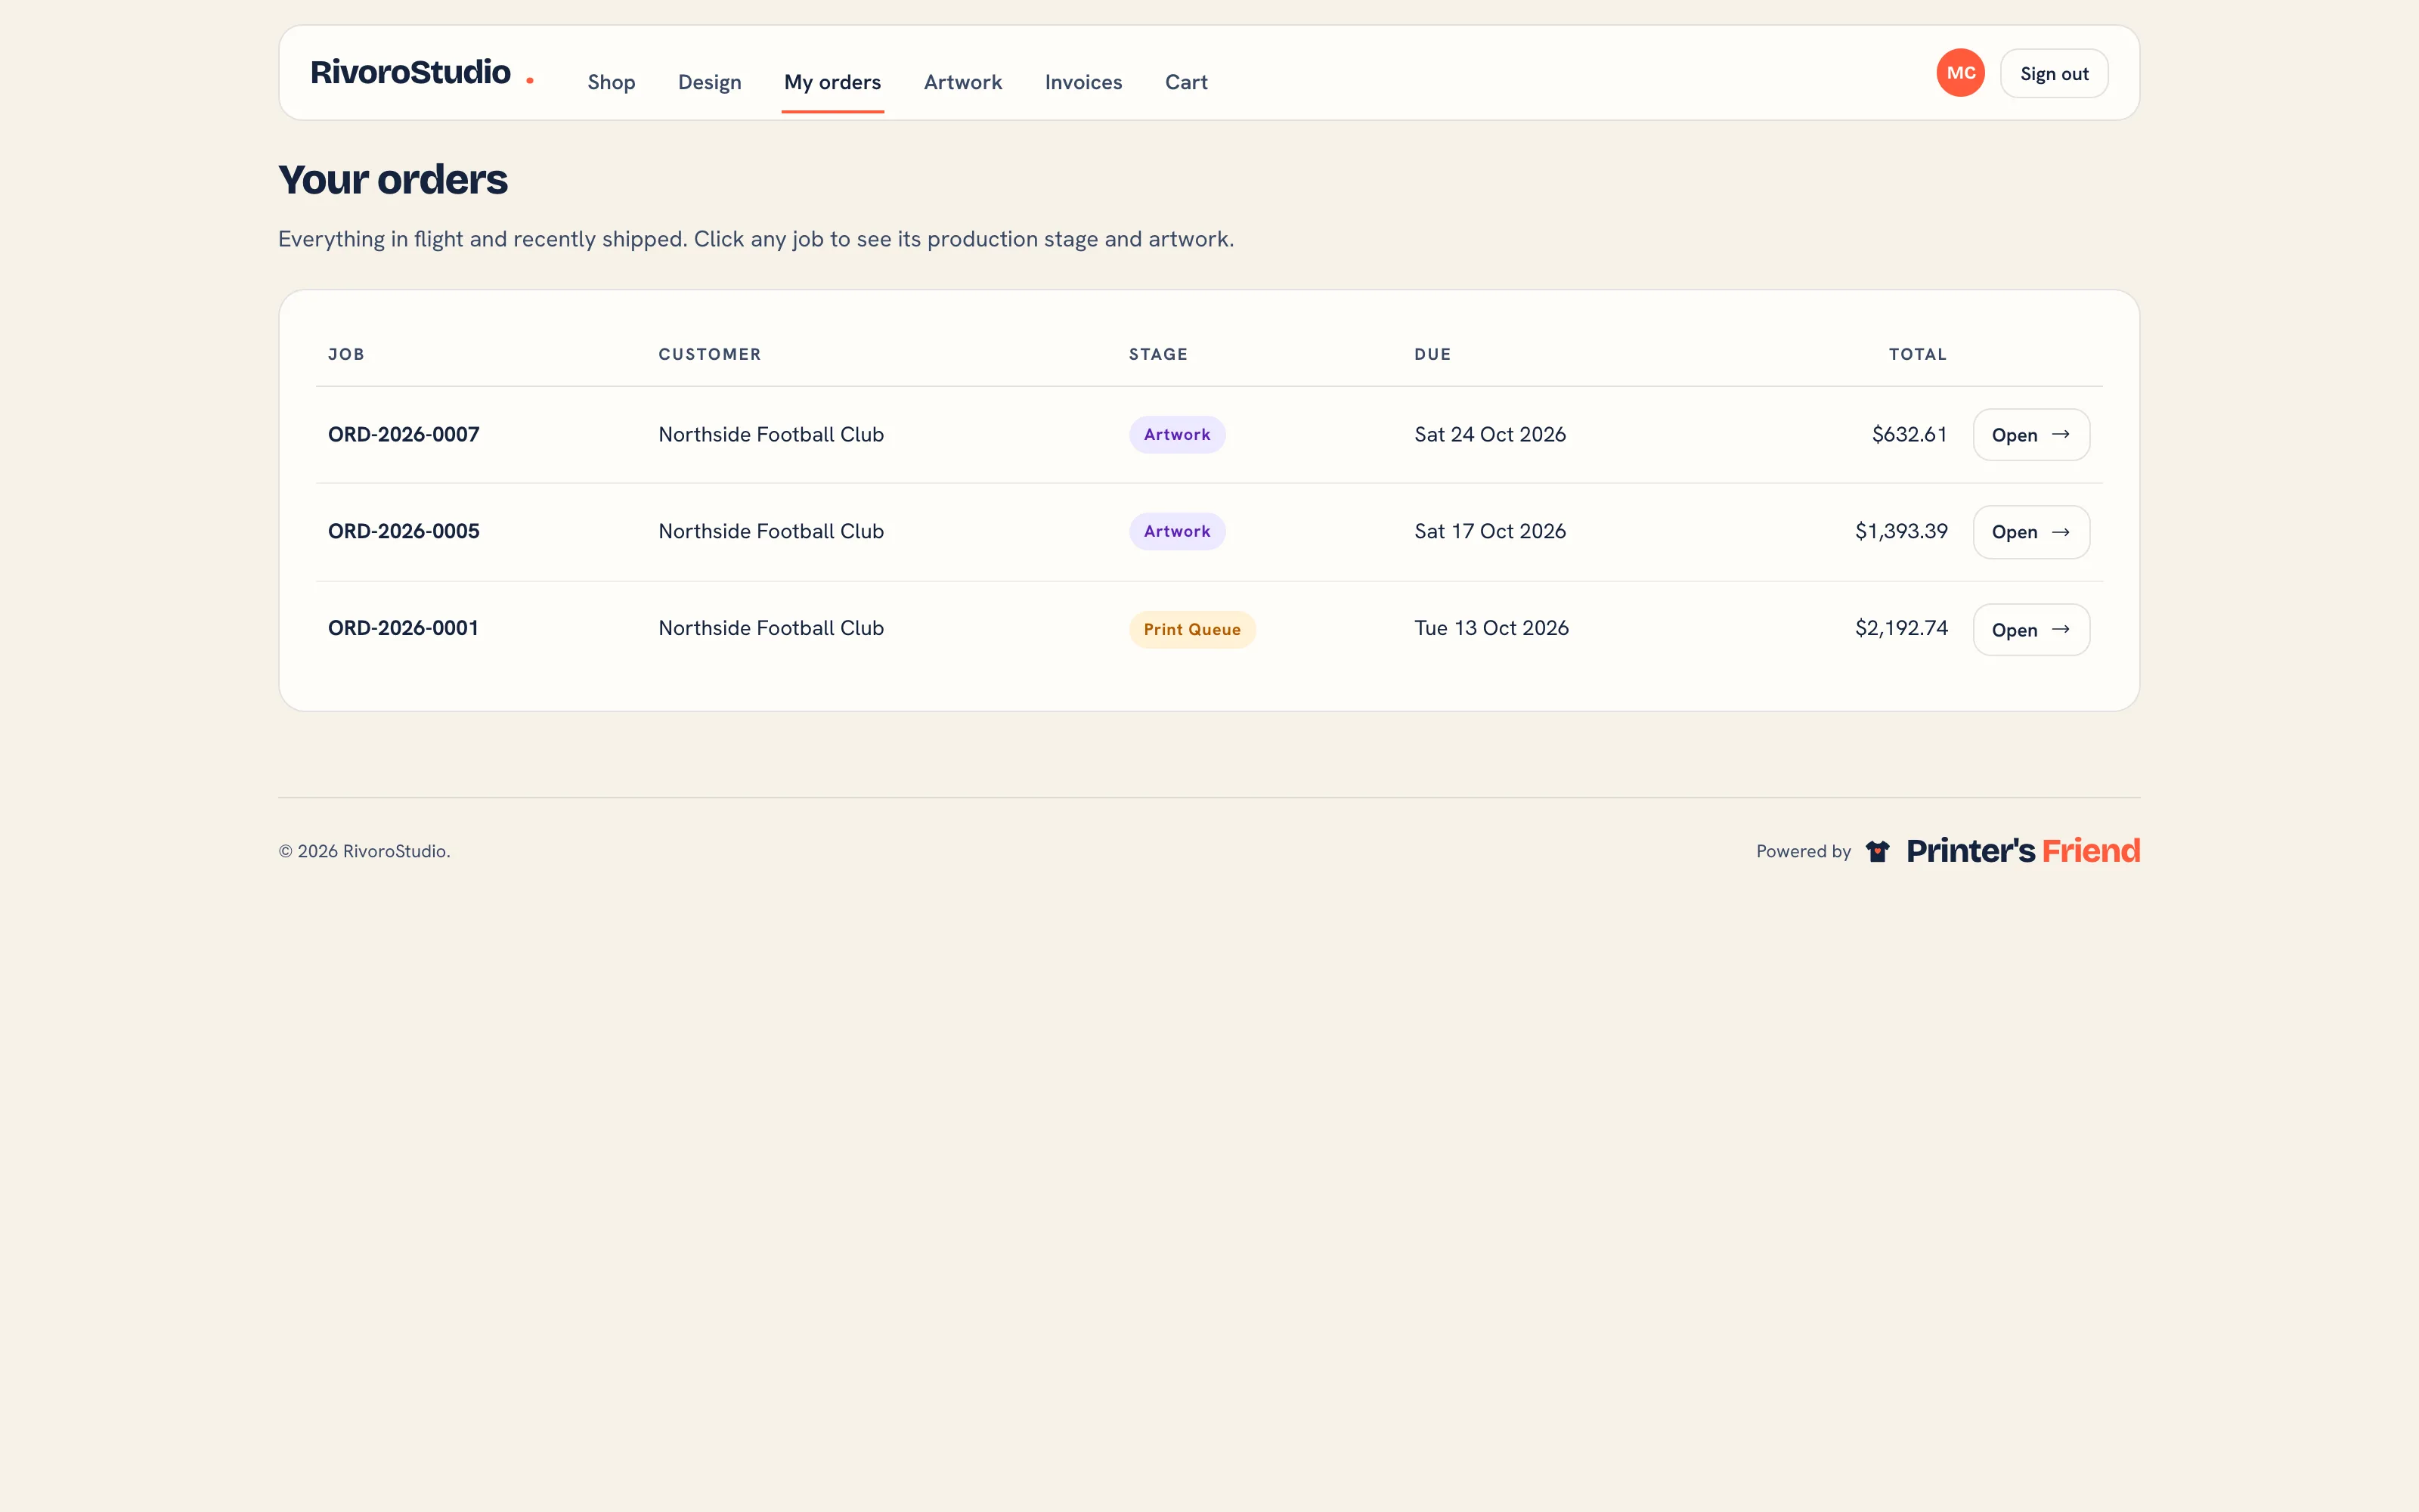
Task: Click job number ORD-2026-0005
Action: click(x=404, y=532)
